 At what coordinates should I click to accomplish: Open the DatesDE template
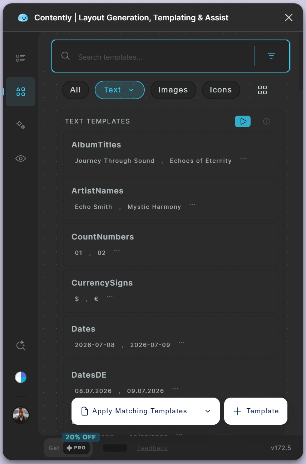(x=171, y=383)
